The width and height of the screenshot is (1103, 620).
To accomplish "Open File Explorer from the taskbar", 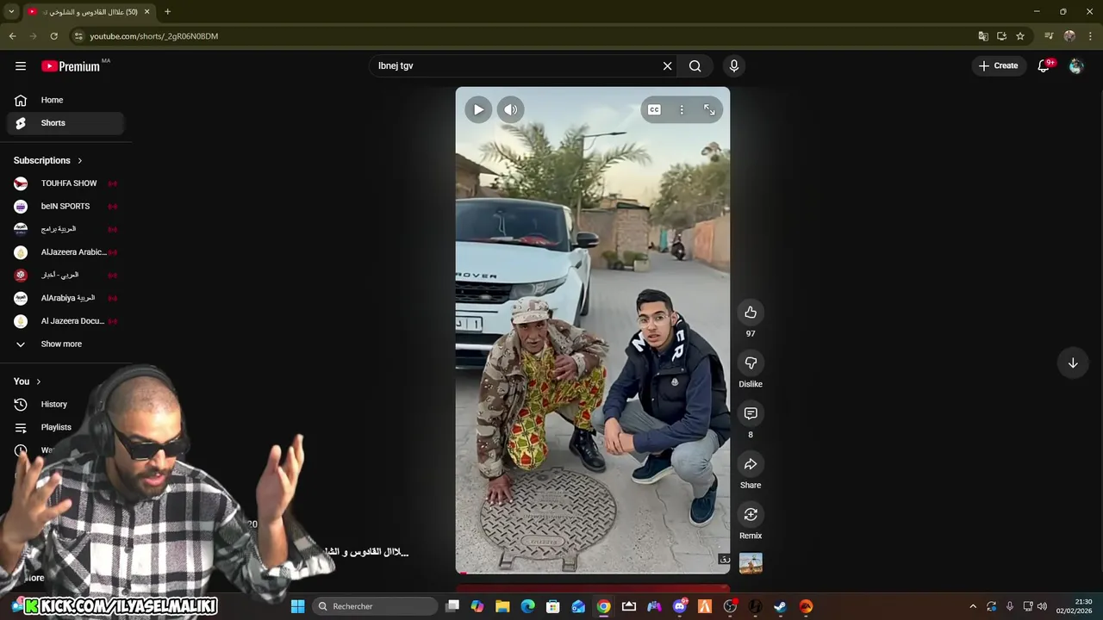I will 502,606.
